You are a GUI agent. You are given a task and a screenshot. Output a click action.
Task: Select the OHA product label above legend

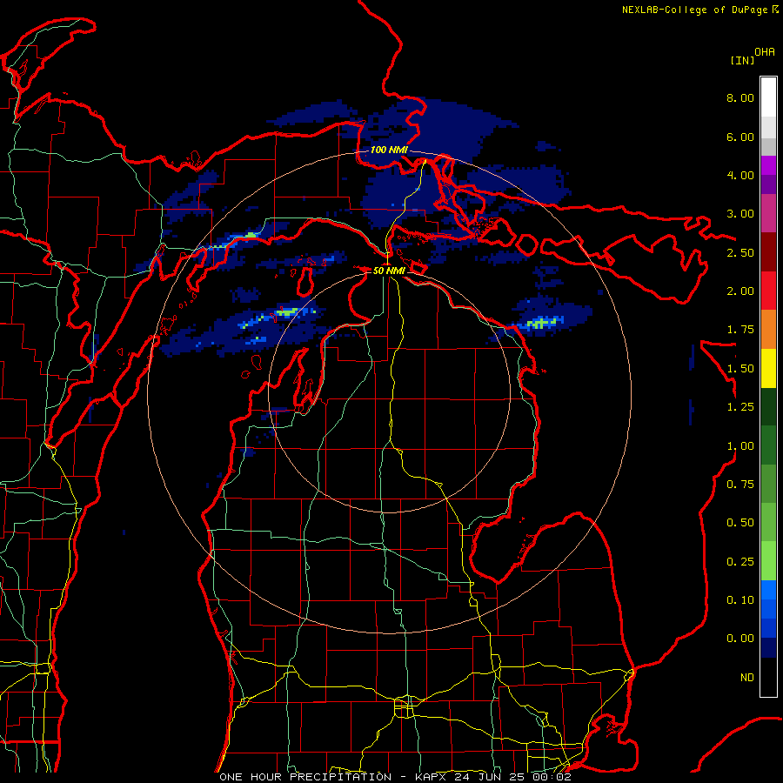coord(765,52)
